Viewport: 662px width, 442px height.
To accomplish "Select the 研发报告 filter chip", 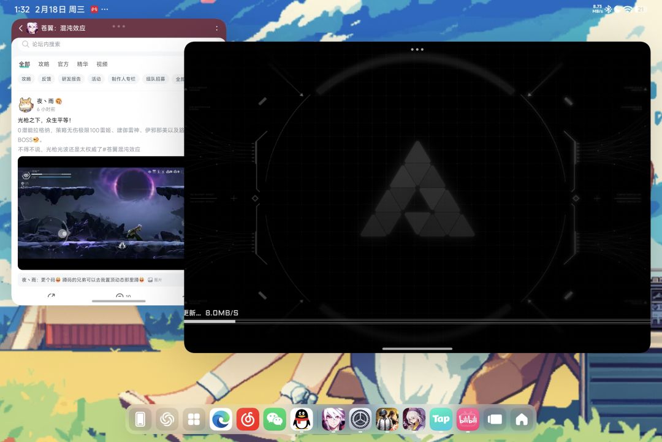I will click(x=71, y=79).
